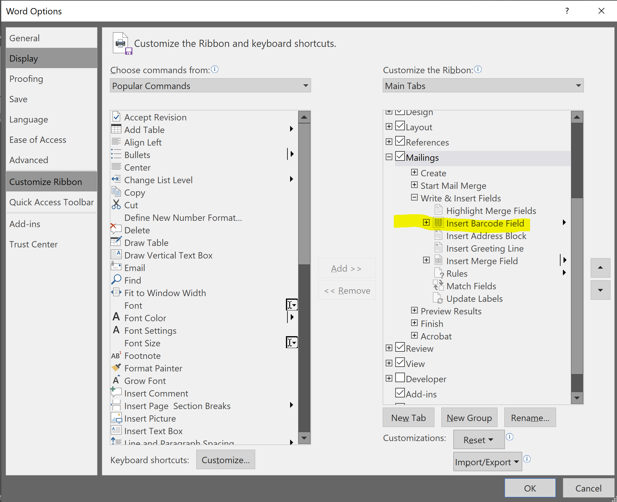Select the Draw Vertical Text Box icon

tap(117, 254)
